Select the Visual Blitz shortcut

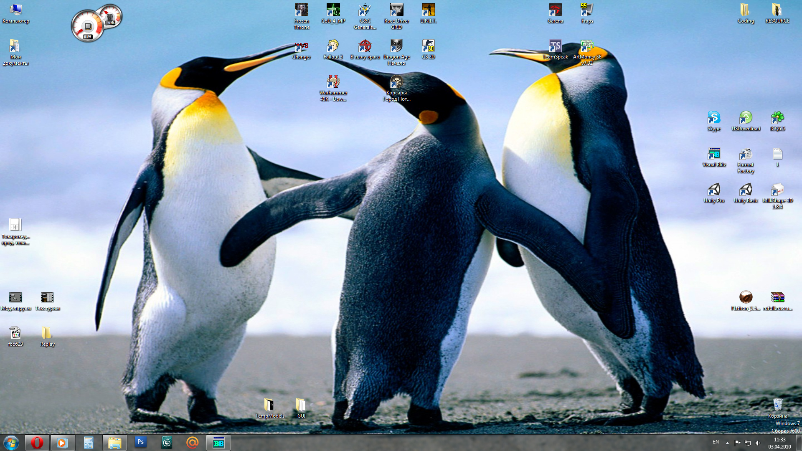714,154
